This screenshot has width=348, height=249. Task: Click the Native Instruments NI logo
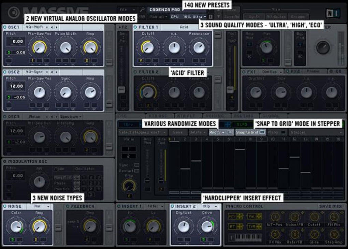click(333, 14)
